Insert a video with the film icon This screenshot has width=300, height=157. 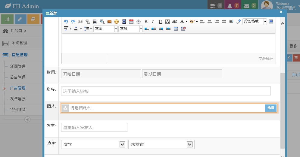(x=124, y=22)
